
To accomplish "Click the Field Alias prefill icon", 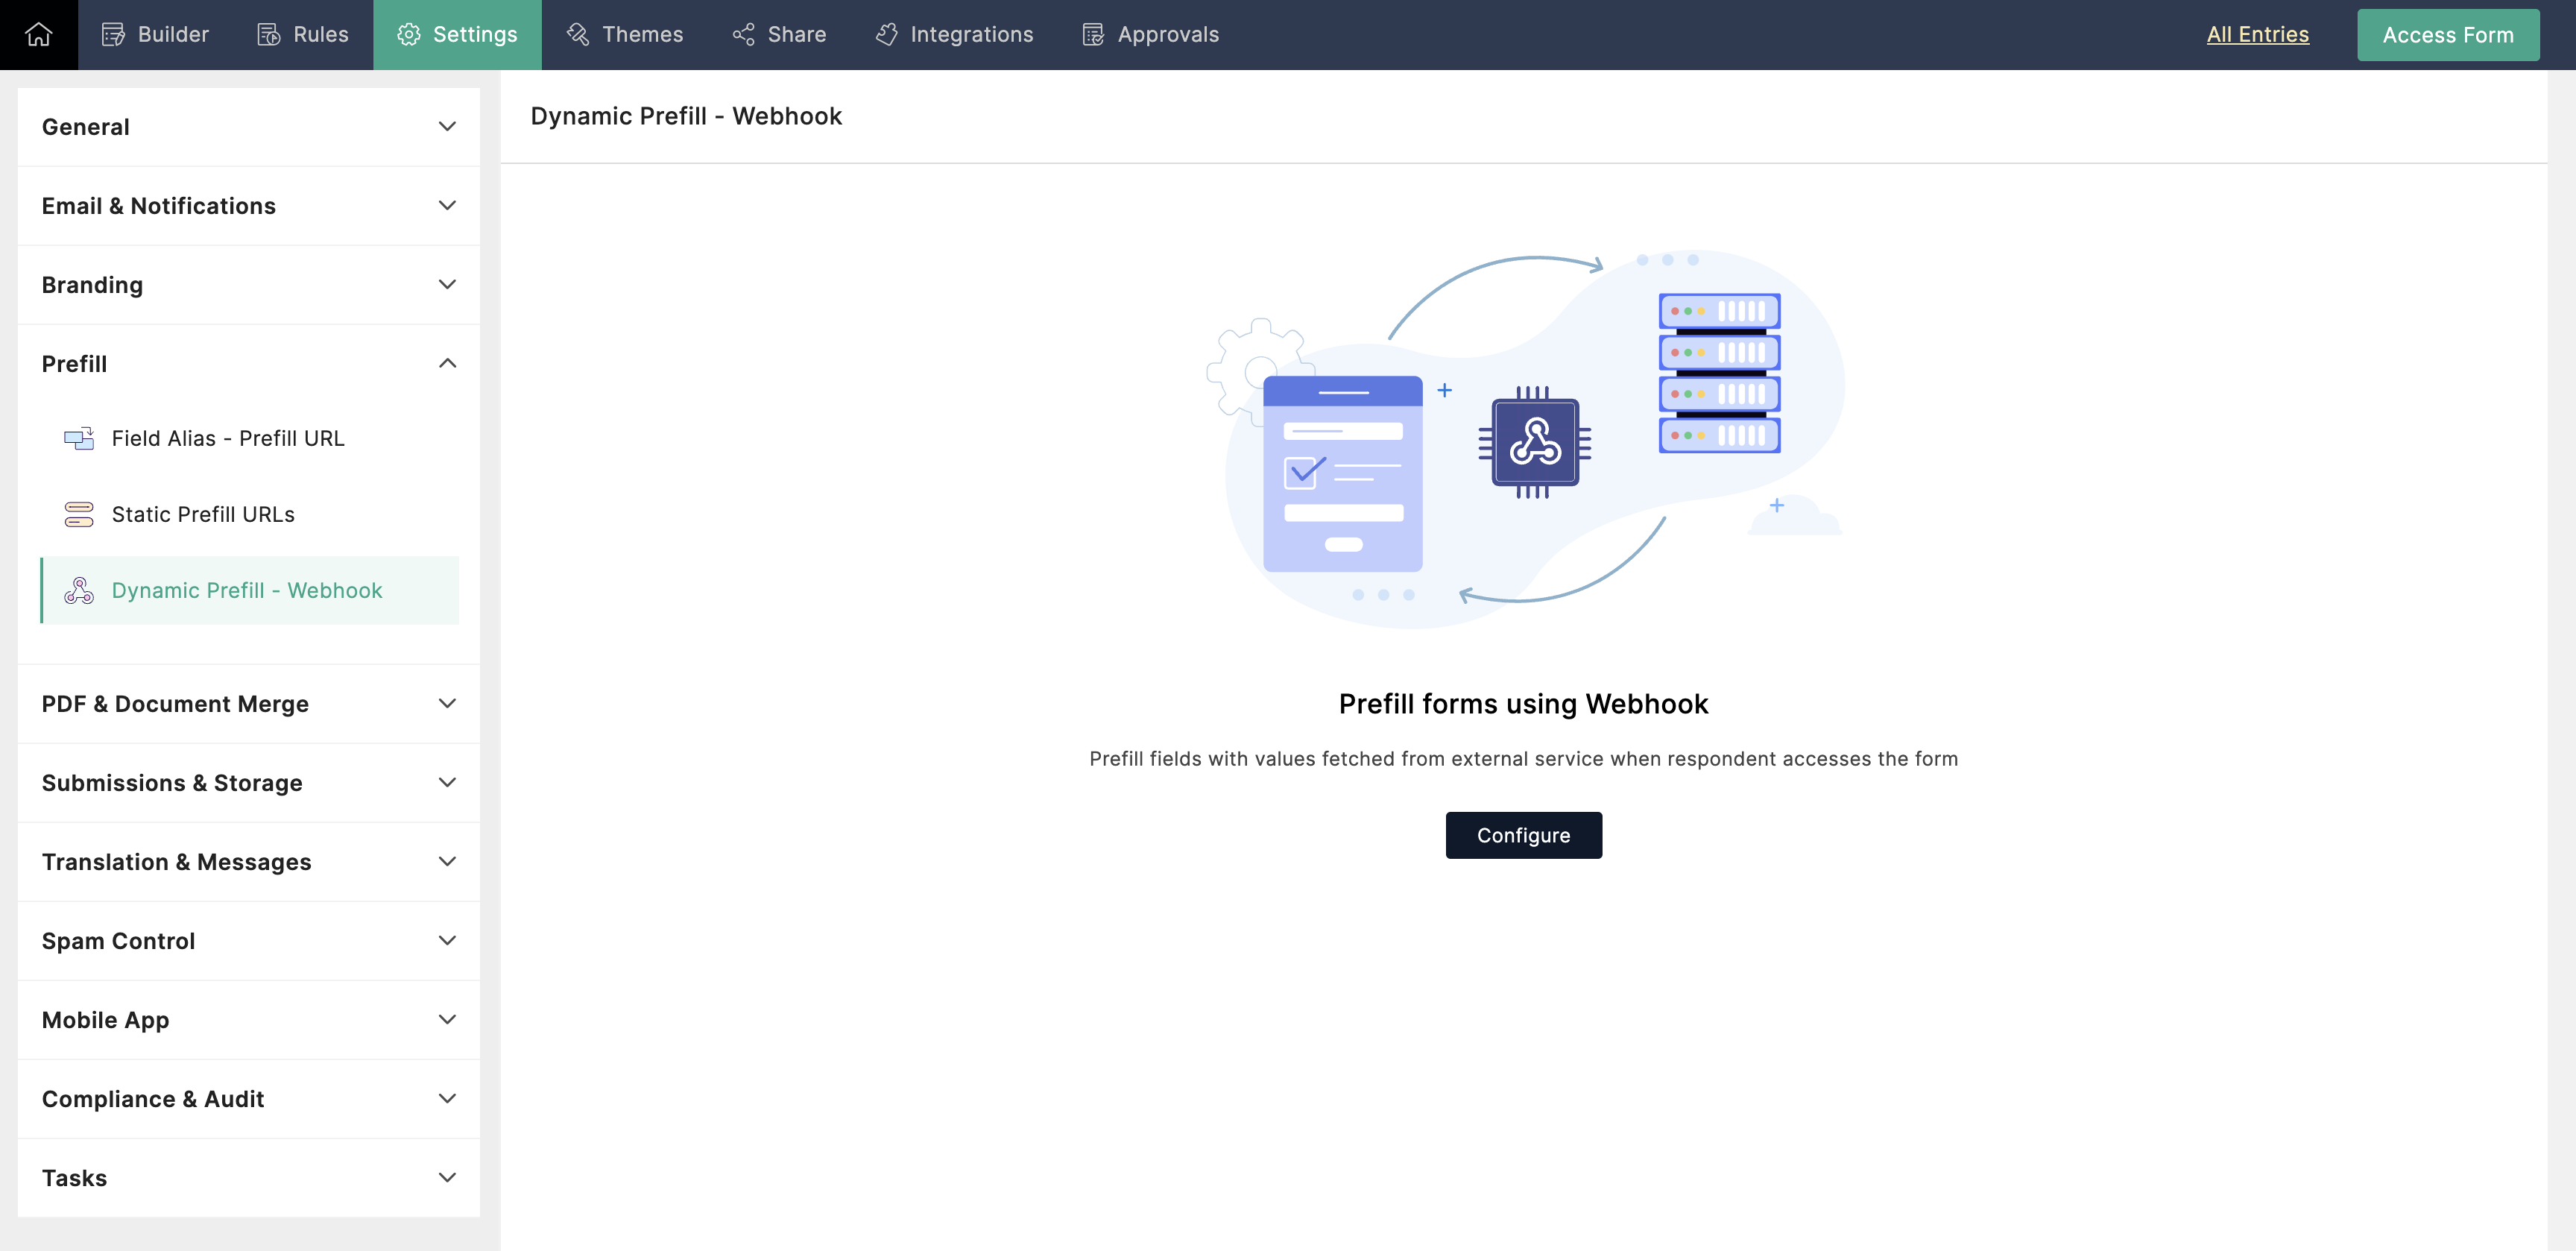I will tap(79, 438).
